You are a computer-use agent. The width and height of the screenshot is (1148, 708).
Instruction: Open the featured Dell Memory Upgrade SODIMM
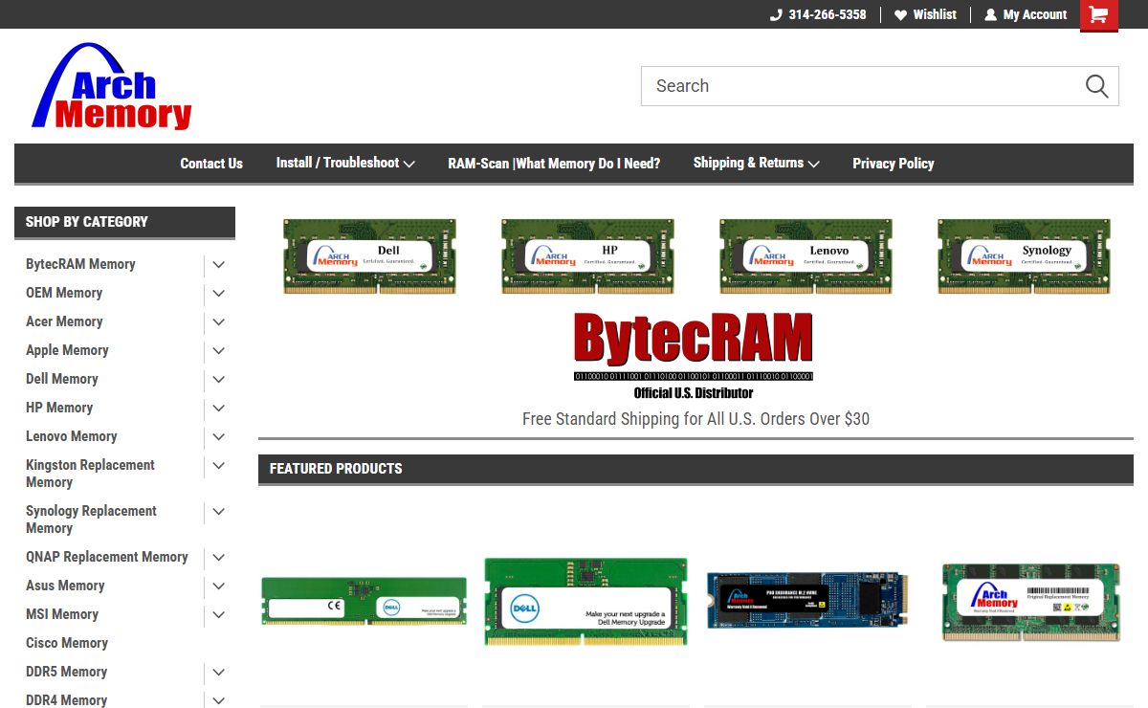[x=585, y=602]
